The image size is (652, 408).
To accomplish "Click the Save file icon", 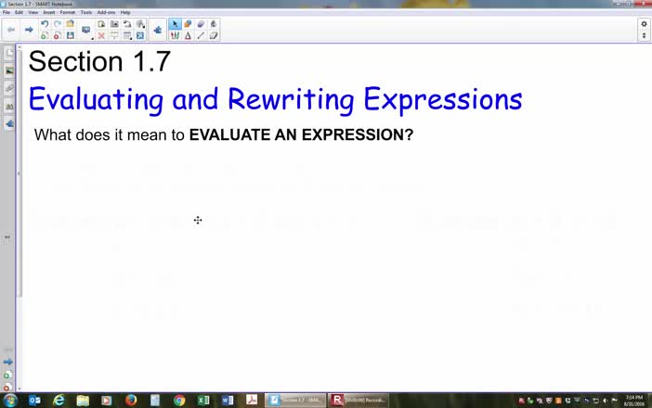I will pos(70,35).
